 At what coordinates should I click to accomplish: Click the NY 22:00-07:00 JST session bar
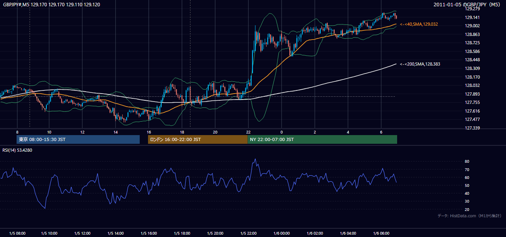click(322, 139)
